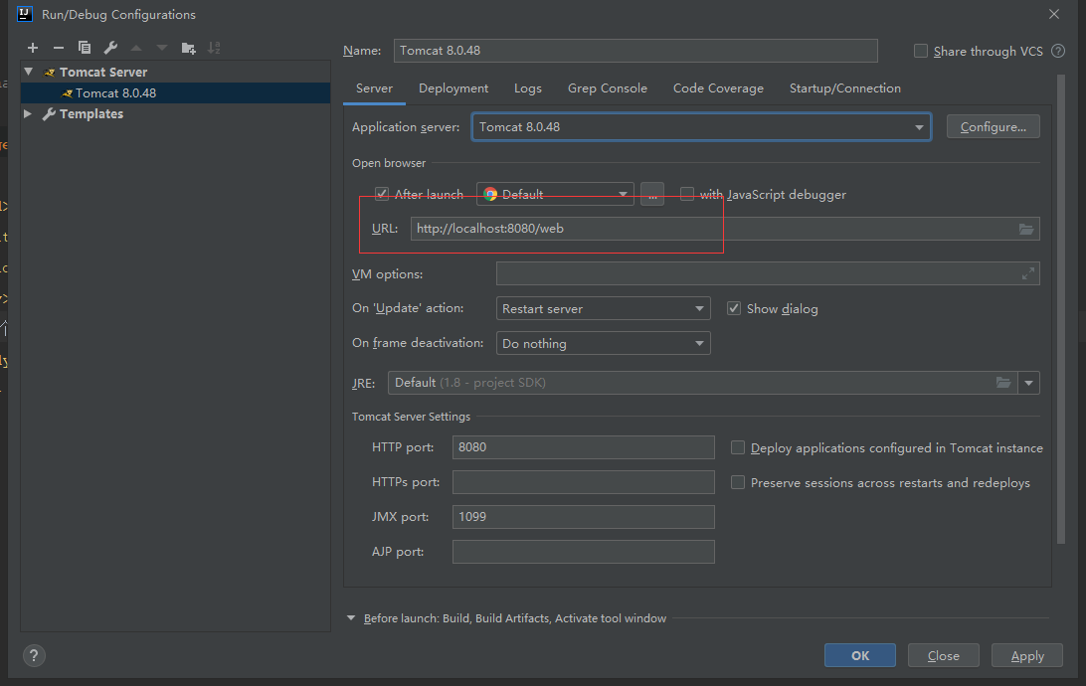Image resolution: width=1086 pixels, height=686 pixels.
Task: Click the OK button
Action: pos(860,655)
